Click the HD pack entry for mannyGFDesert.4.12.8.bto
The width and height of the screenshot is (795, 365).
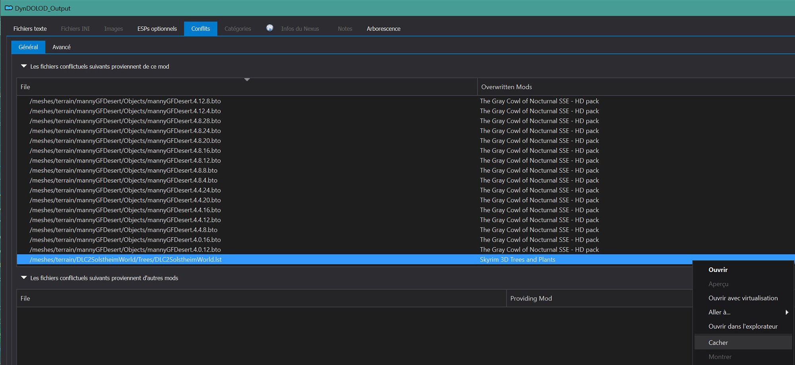pos(539,101)
